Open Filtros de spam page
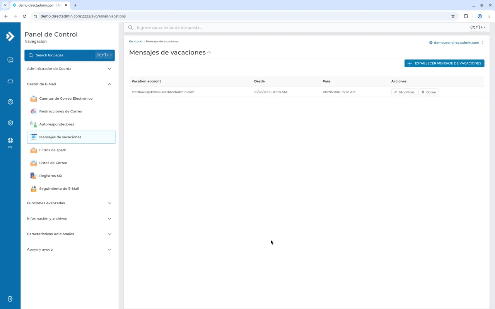Screen dimensions: 495x309 pos(71,150)
